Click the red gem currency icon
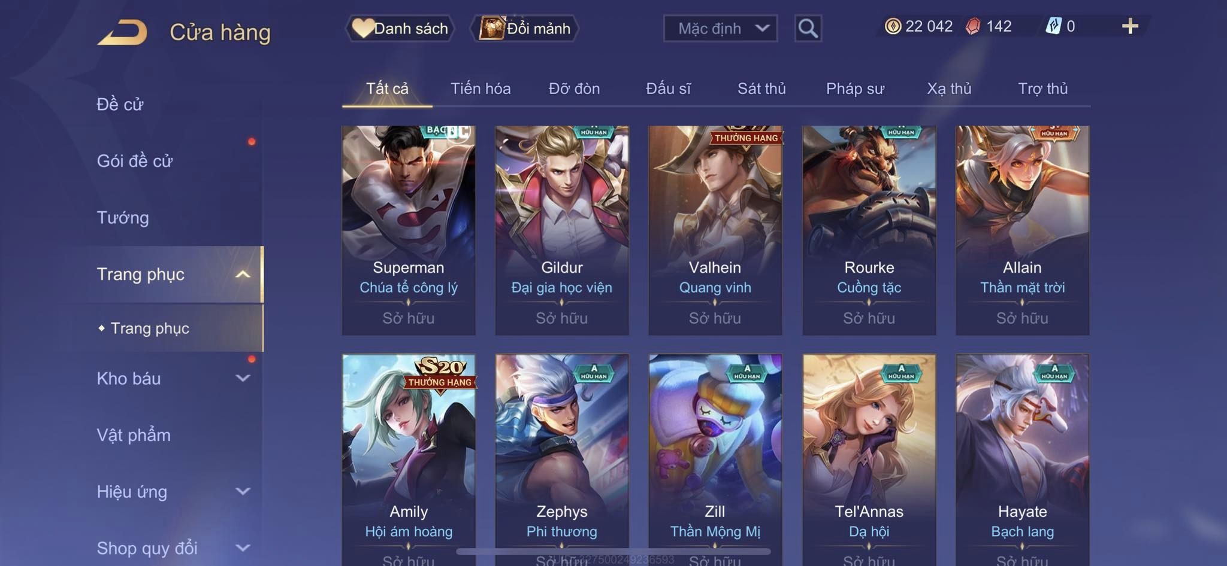 tap(974, 26)
